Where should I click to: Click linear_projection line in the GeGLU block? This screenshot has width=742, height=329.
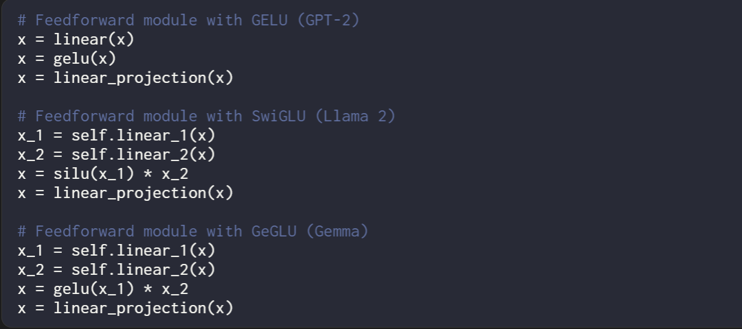[126, 308]
